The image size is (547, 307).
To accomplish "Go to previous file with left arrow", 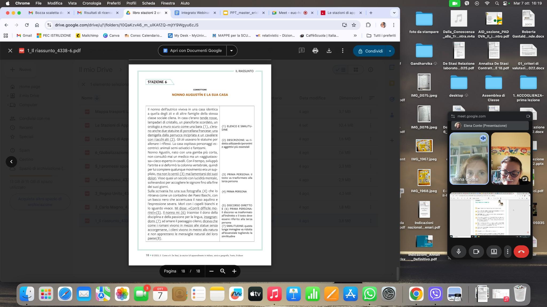I will [x=11, y=161].
